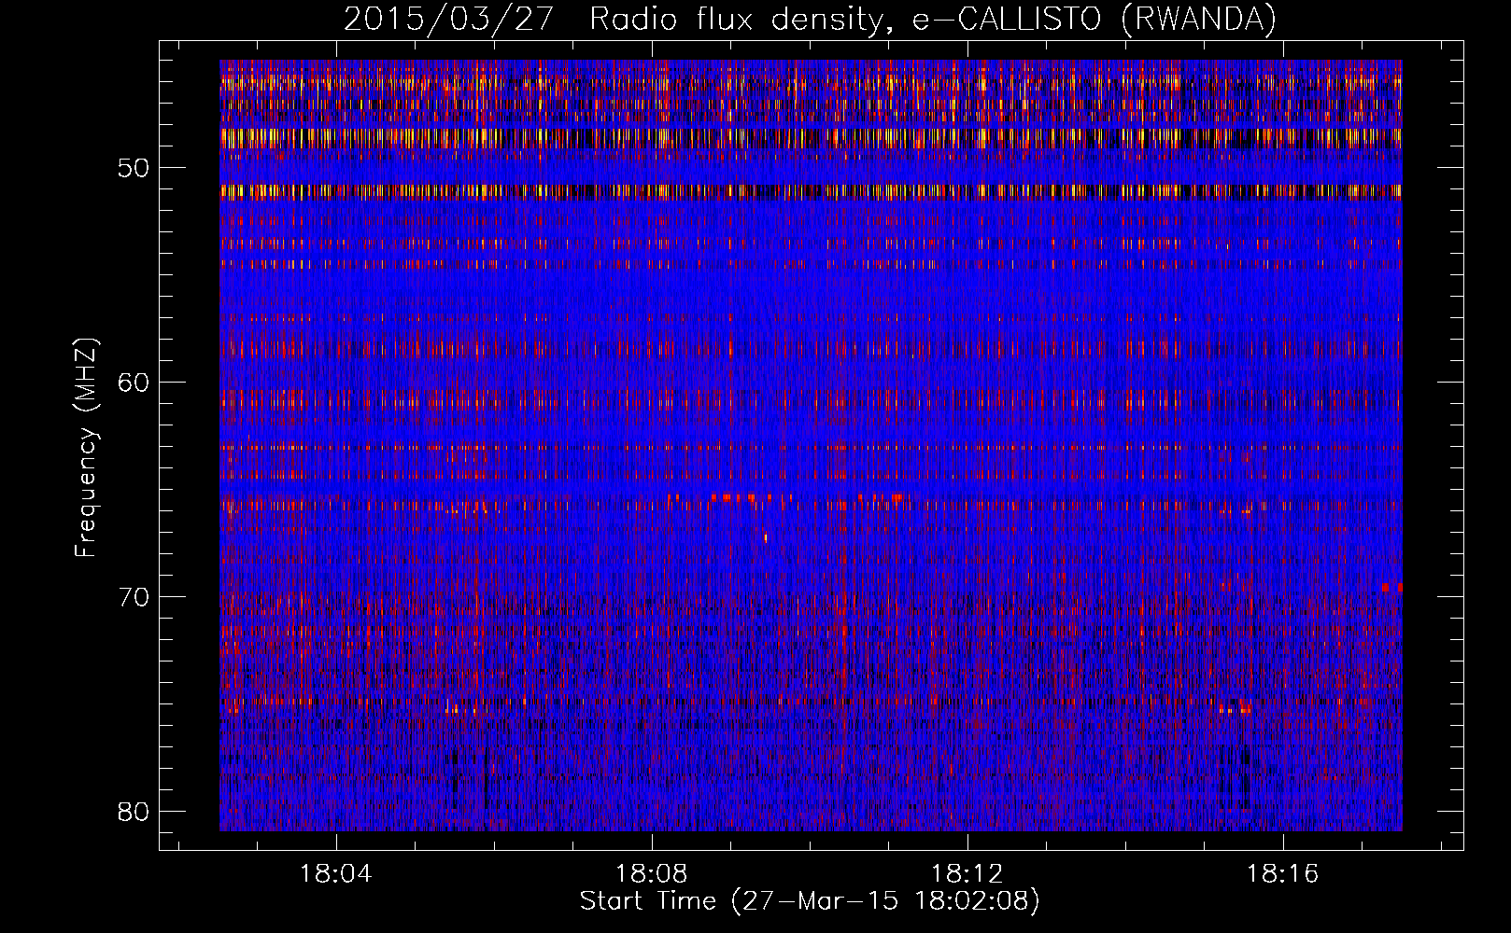The width and height of the screenshot is (1511, 933).
Task: Click the 'Frequency (MHZ)' axis label
Action: pyautogui.click(x=86, y=449)
